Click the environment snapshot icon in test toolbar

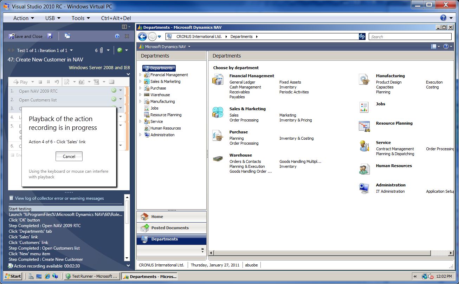96,82
